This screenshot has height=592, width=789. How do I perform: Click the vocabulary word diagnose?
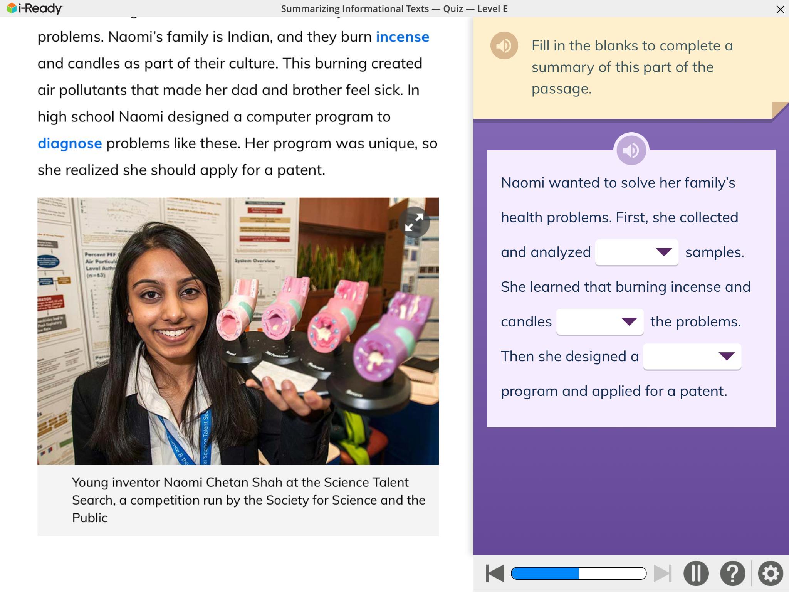click(x=70, y=143)
